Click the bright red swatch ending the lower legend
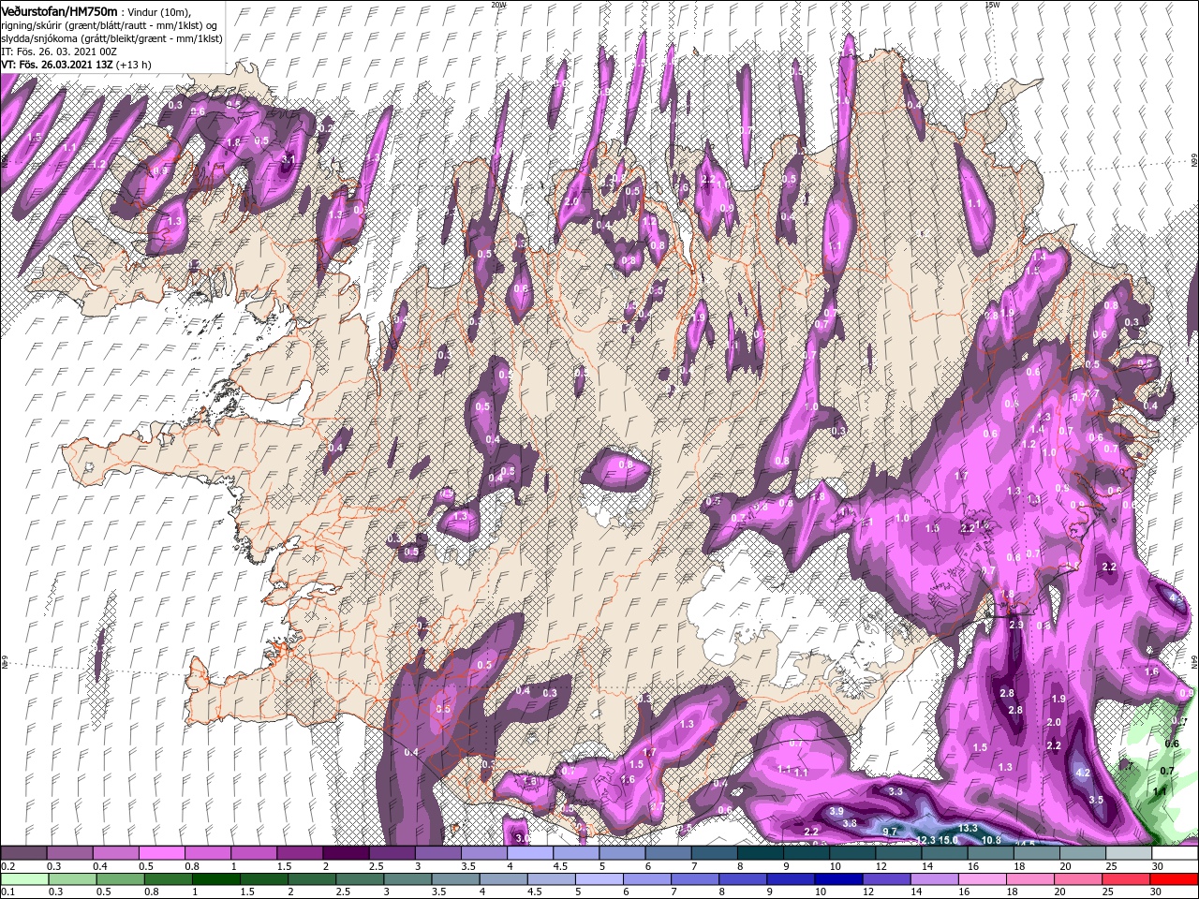This screenshot has height=899, width=1199. pos(1175,879)
